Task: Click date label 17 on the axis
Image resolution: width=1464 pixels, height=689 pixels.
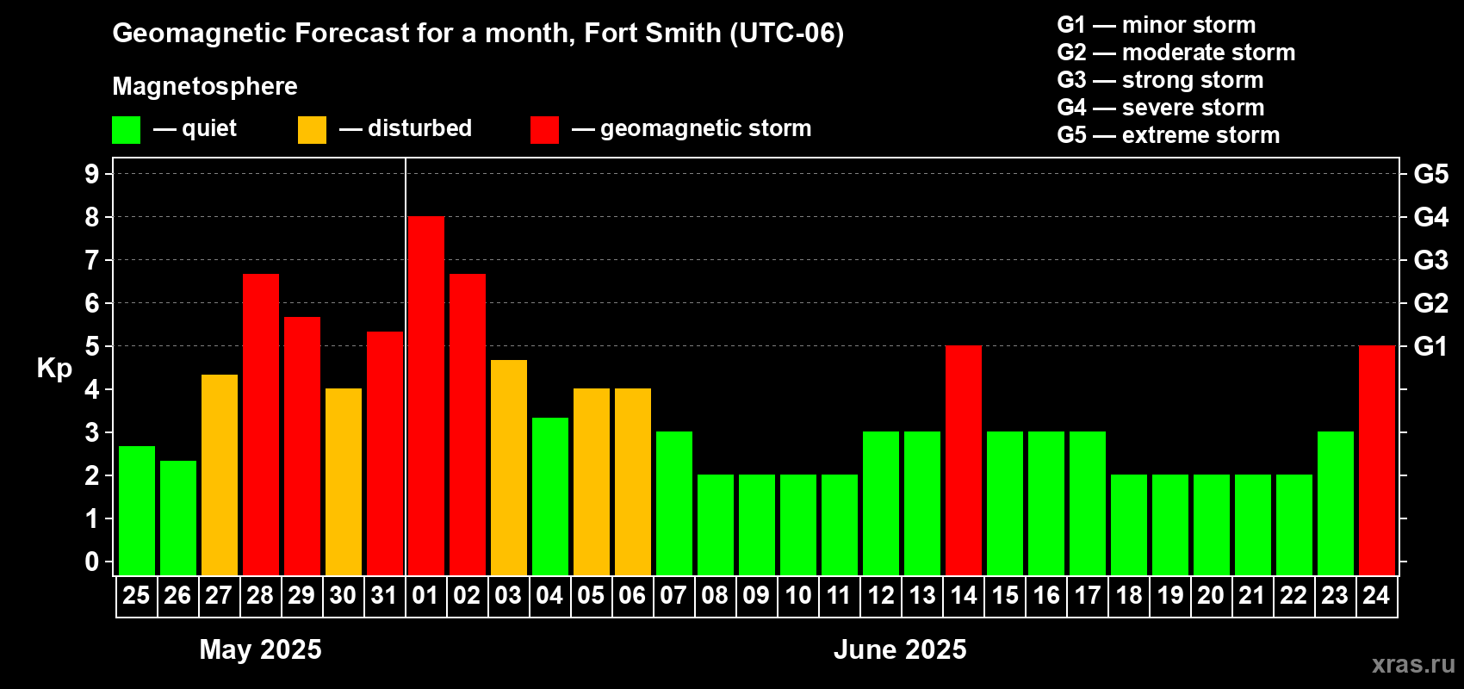Action: (x=1088, y=595)
